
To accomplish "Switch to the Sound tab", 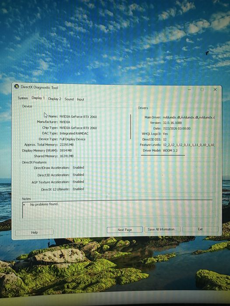I will [69, 99].
